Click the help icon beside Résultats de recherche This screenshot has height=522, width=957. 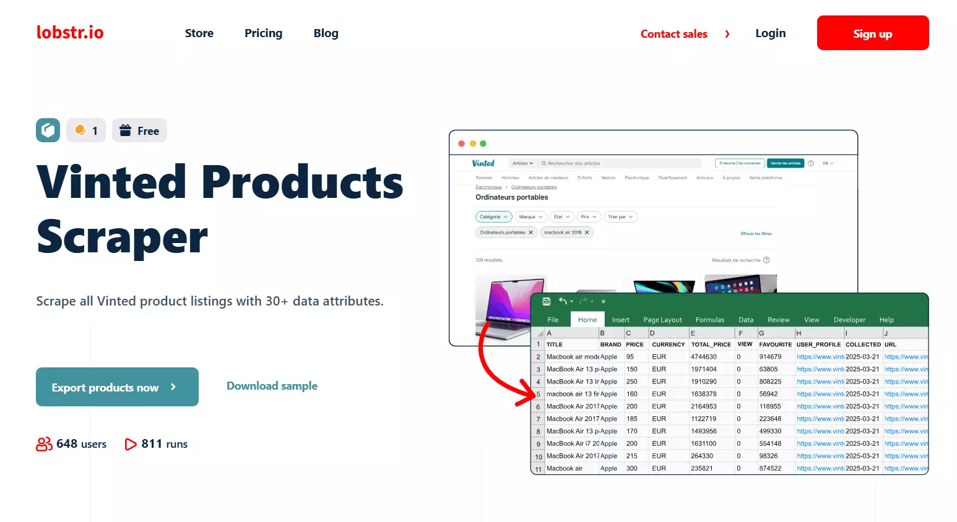pos(766,260)
